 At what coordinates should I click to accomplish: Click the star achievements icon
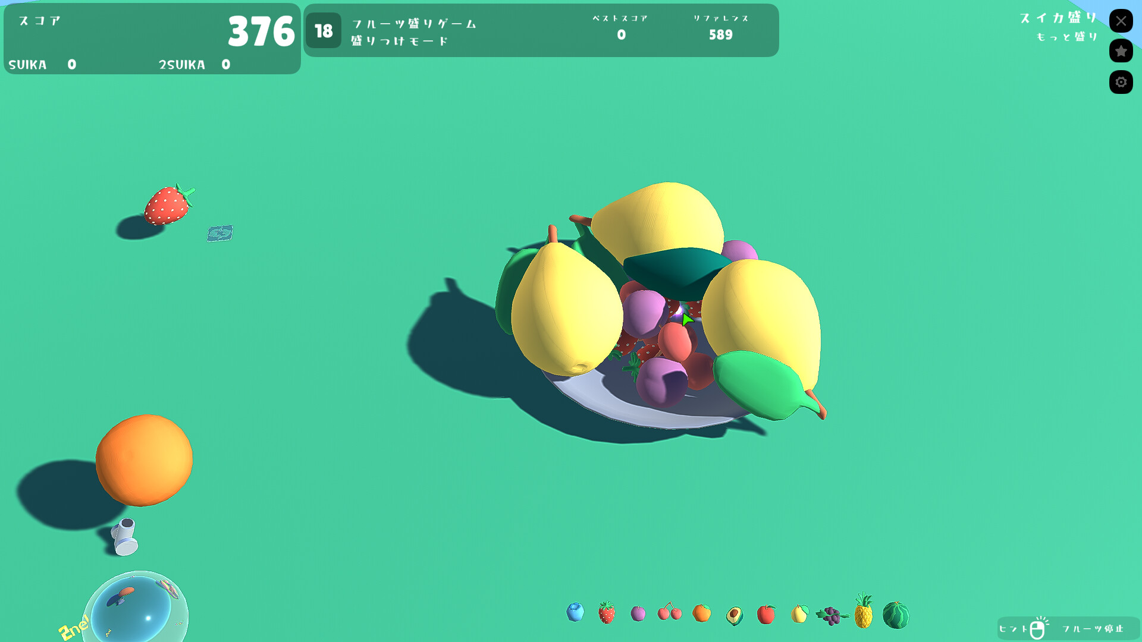click(1121, 51)
